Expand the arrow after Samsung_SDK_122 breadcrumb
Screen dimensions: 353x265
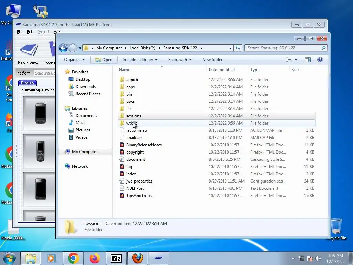click(x=201, y=48)
